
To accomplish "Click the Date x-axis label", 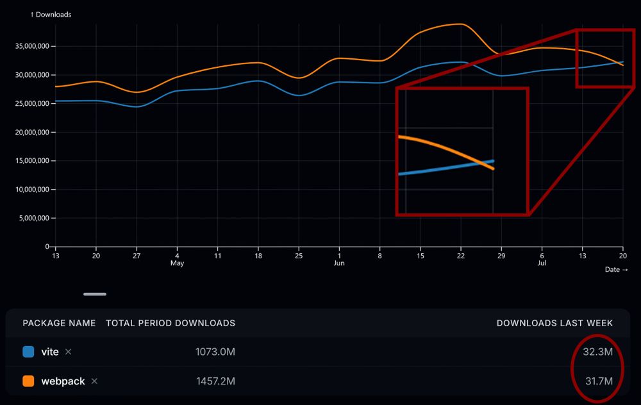I will (x=616, y=269).
